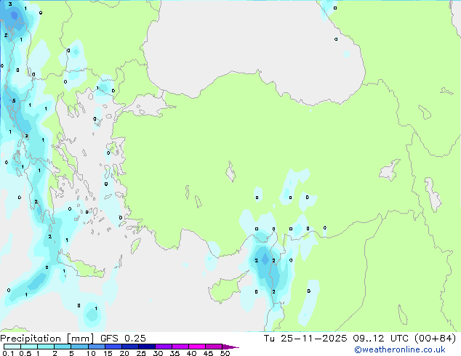The image size is (461, 356).
Task: Click the pointed over-50 mm legend arrow
Action: pyautogui.click(x=230, y=347)
